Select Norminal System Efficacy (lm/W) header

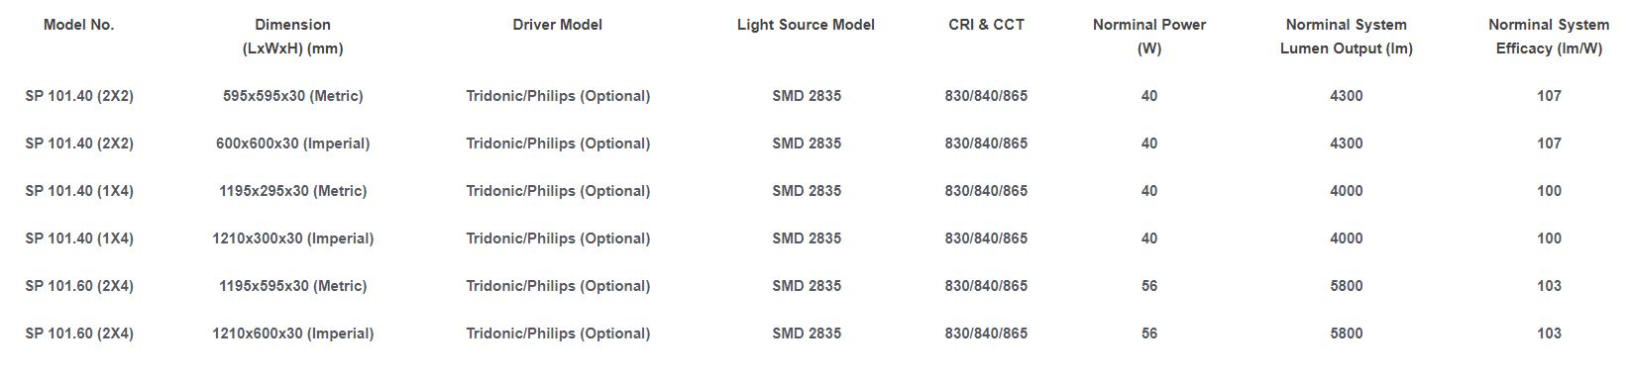pos(1549,37)
